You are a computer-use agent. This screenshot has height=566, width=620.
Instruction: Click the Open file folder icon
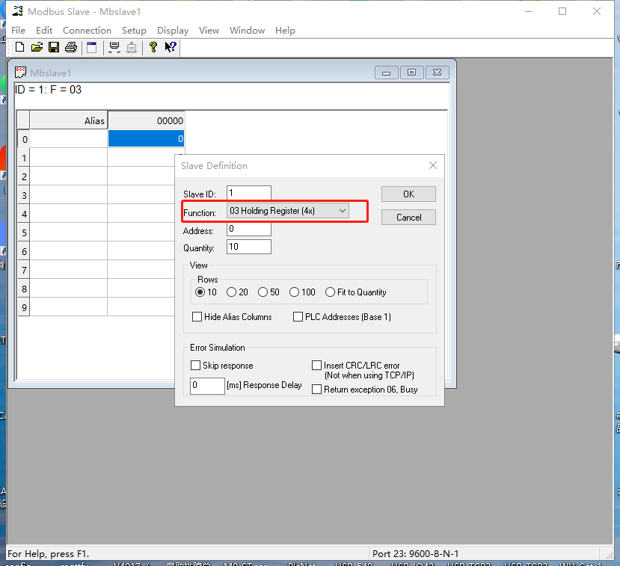(x=37, y=47)
